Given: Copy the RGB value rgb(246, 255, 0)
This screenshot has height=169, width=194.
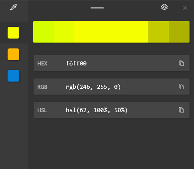Looking at the screenshot, I should point(181,87).
